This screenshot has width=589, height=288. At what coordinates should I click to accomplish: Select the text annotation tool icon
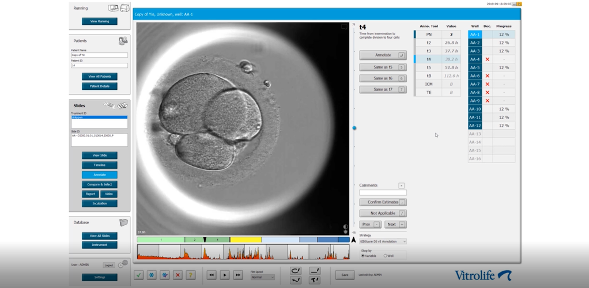315,280
